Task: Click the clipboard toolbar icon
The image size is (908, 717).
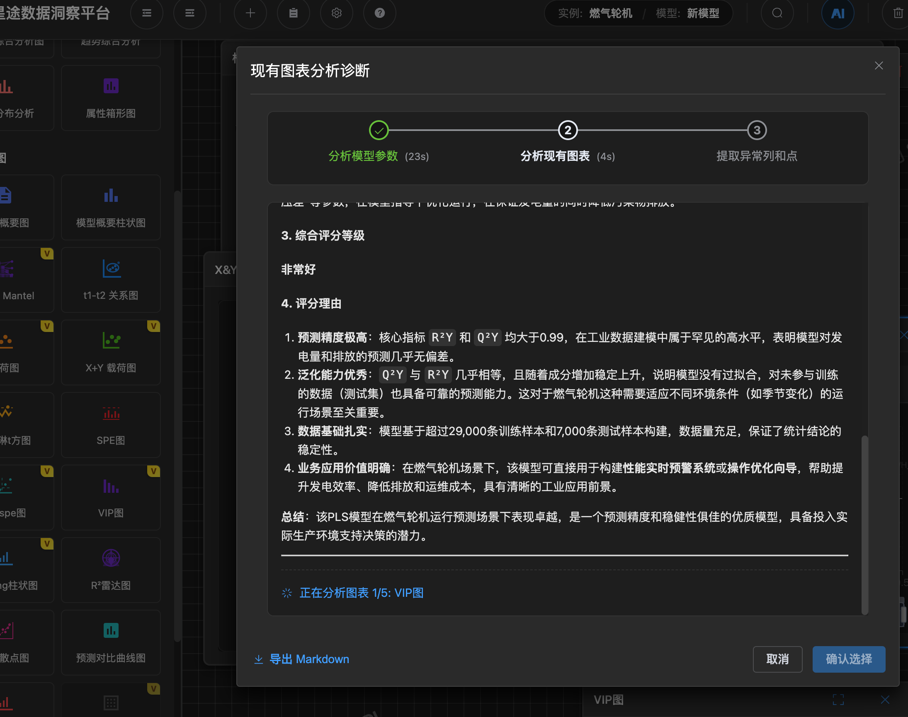Action: click(294, 13)
